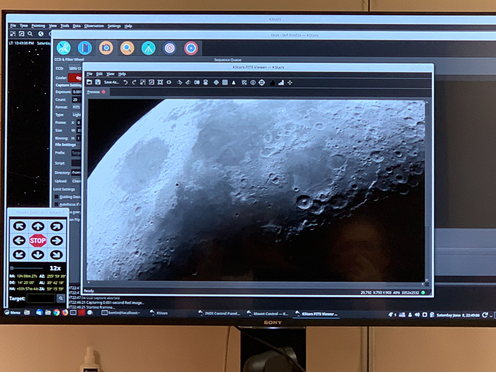The image size is (496, 372).
Task: Switch to bertin@localhost terminal in taskbar
Action: click(x=120, y=313)
